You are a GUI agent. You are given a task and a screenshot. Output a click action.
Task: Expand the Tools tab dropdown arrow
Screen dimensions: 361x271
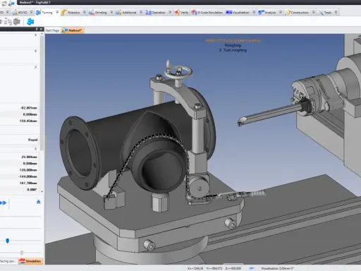[336, 12]
